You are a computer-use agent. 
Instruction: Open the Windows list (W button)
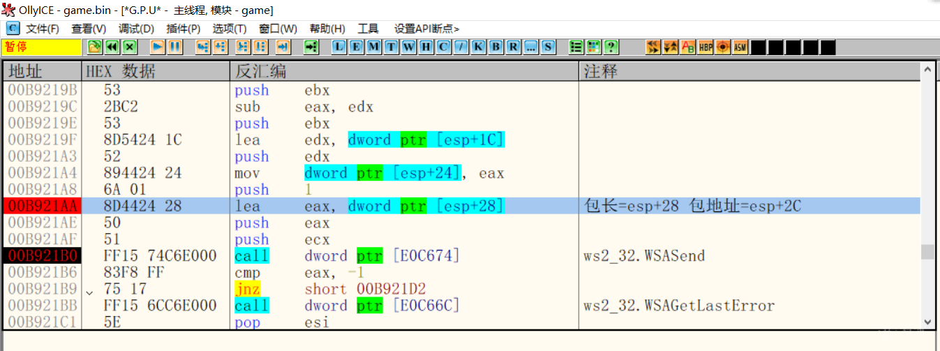[408, 47]
